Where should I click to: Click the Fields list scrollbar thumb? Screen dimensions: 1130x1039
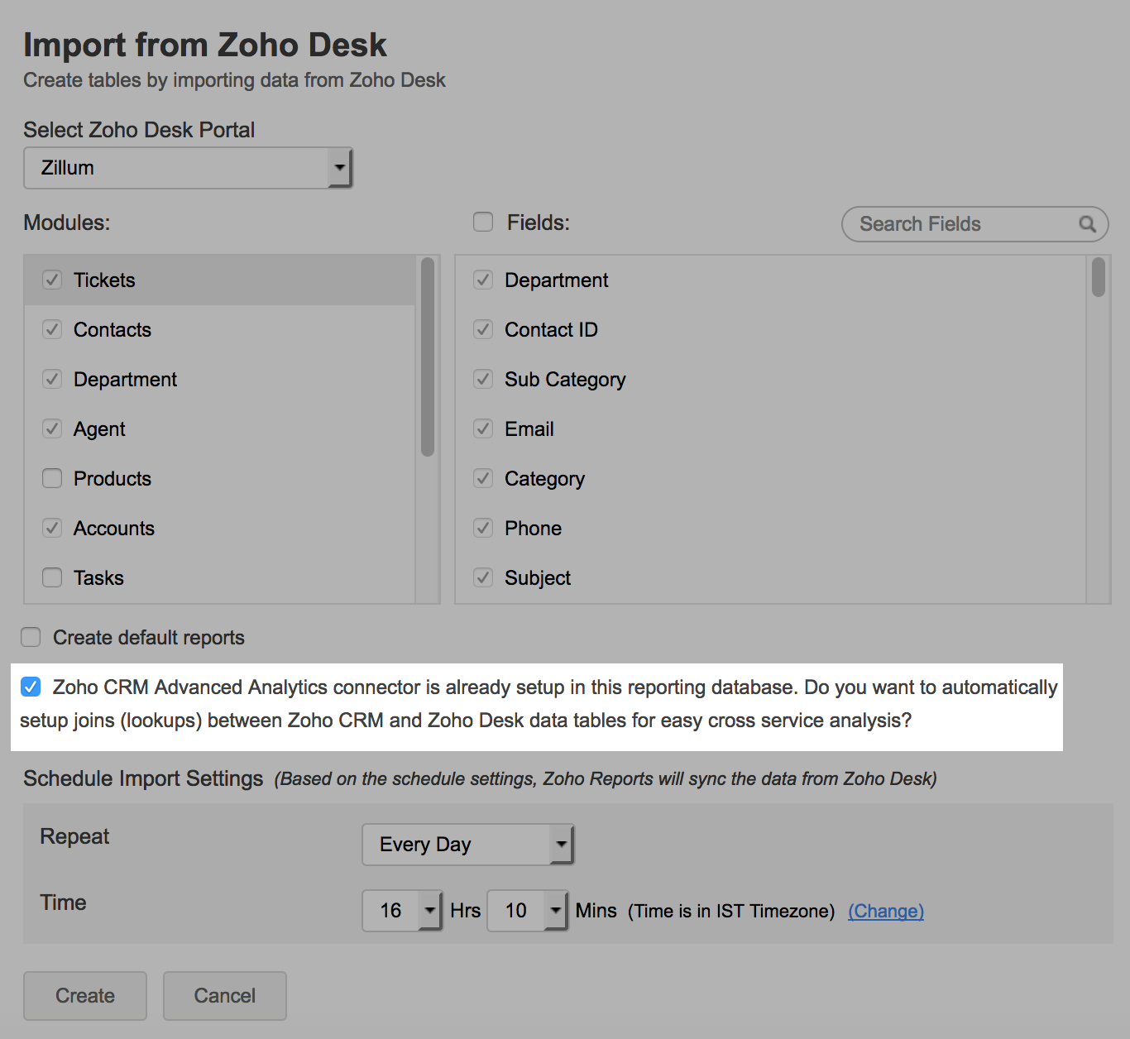coord(1098,277)
